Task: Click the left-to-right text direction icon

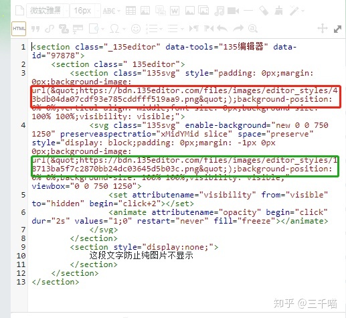Action: click(193, 28)
